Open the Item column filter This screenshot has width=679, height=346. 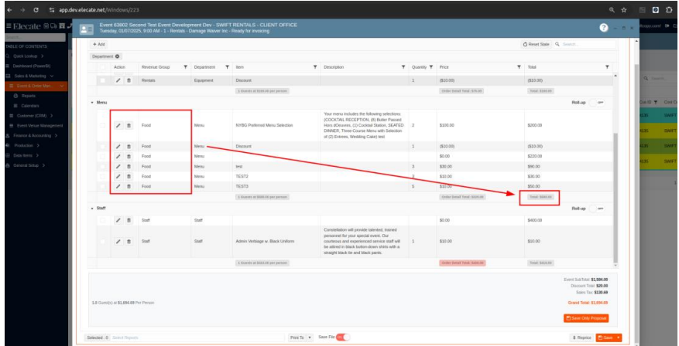tap(315, 67)
